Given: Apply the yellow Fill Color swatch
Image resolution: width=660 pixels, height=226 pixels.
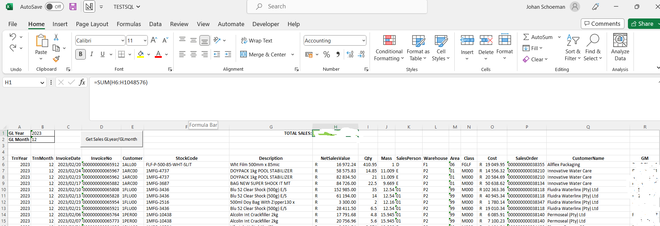Looking at the screenshot, I should tap(141, 54).
